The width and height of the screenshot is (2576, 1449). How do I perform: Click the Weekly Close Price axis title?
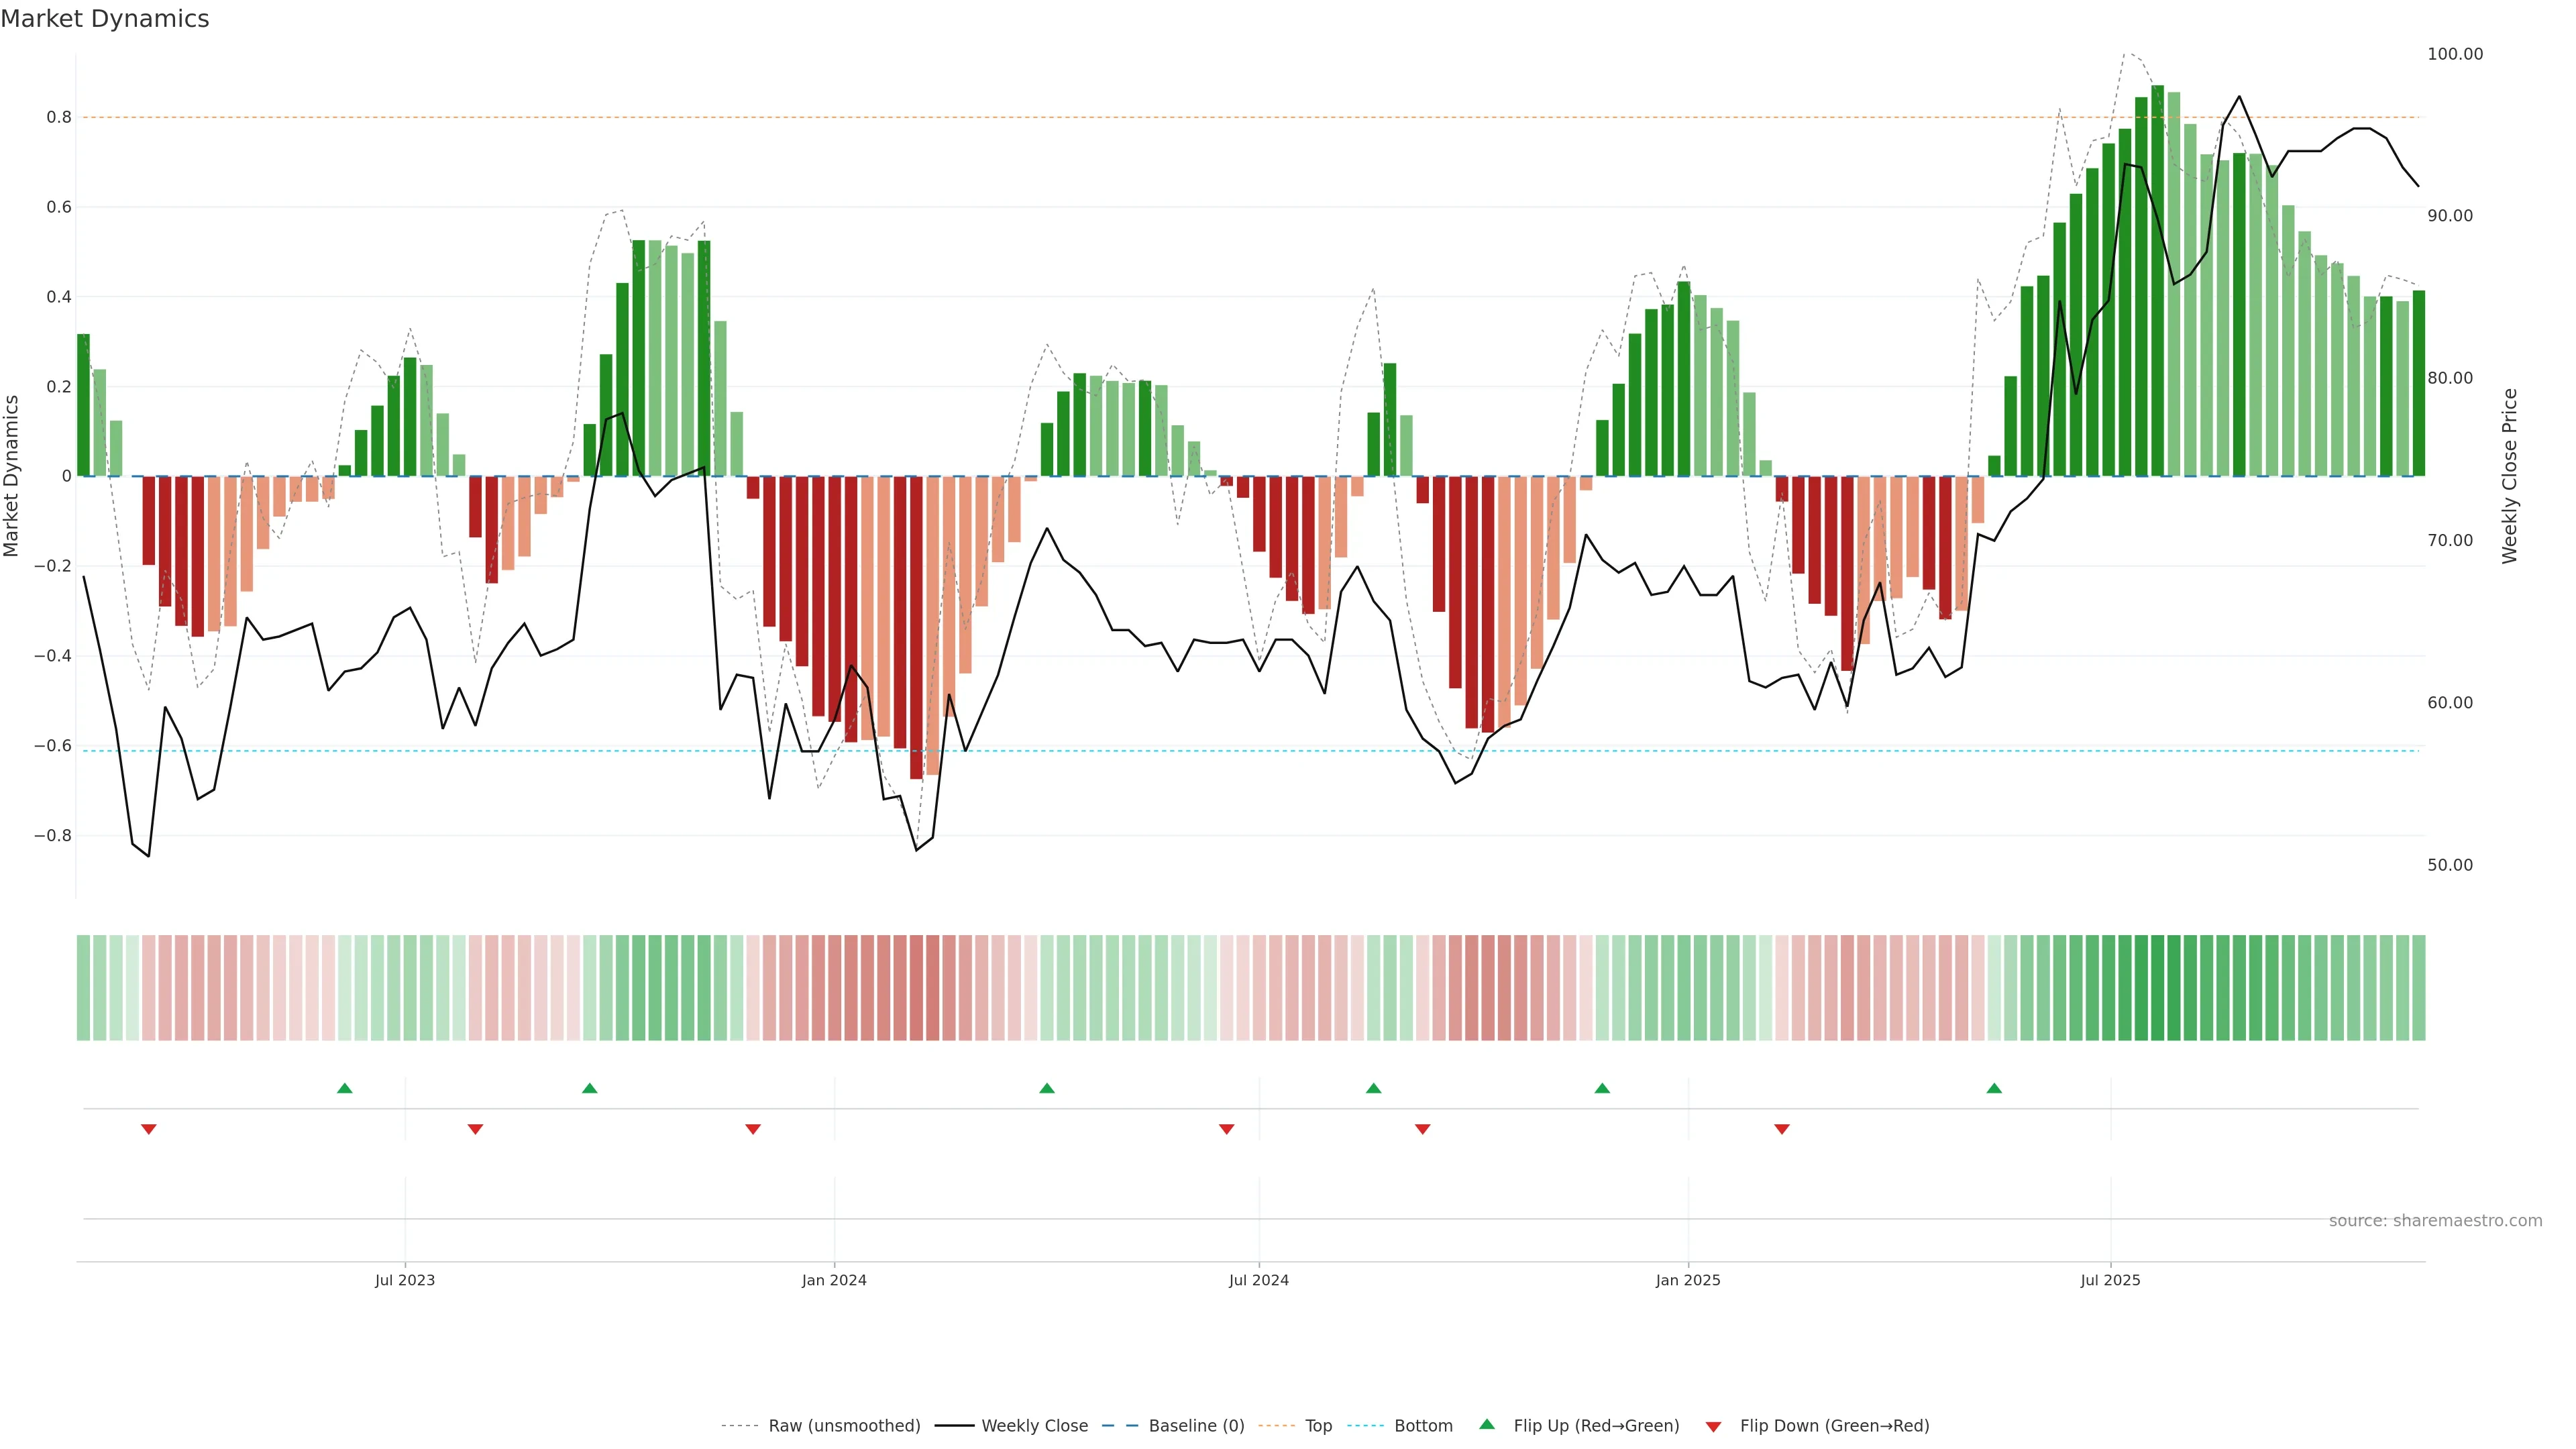2509,476
